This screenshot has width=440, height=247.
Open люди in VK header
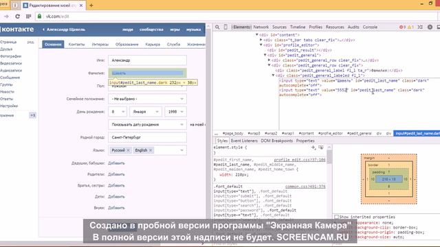click(128, 30)
